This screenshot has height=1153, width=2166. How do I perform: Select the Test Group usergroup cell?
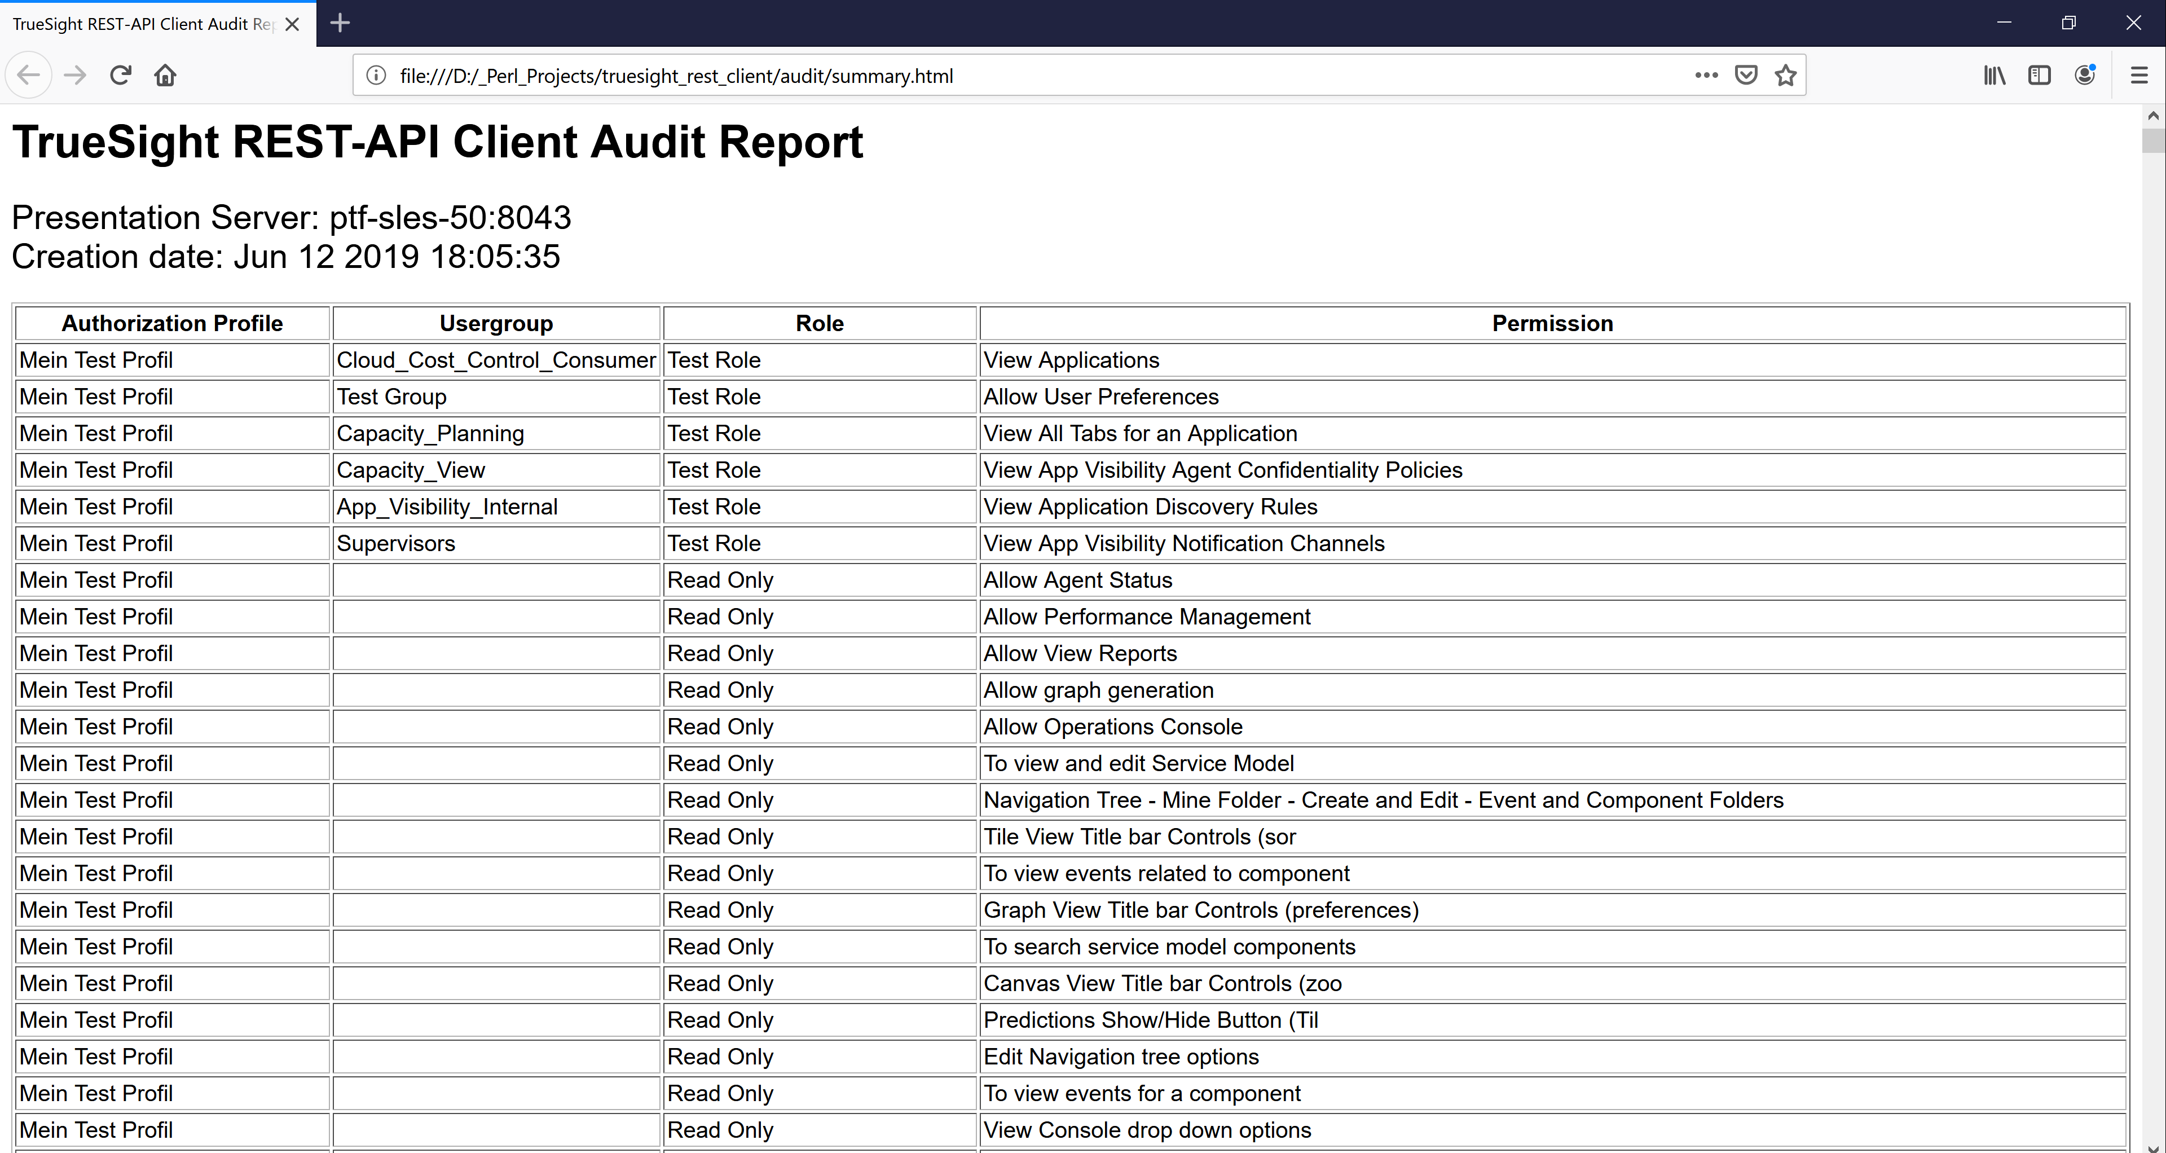(x=496, y=397)
